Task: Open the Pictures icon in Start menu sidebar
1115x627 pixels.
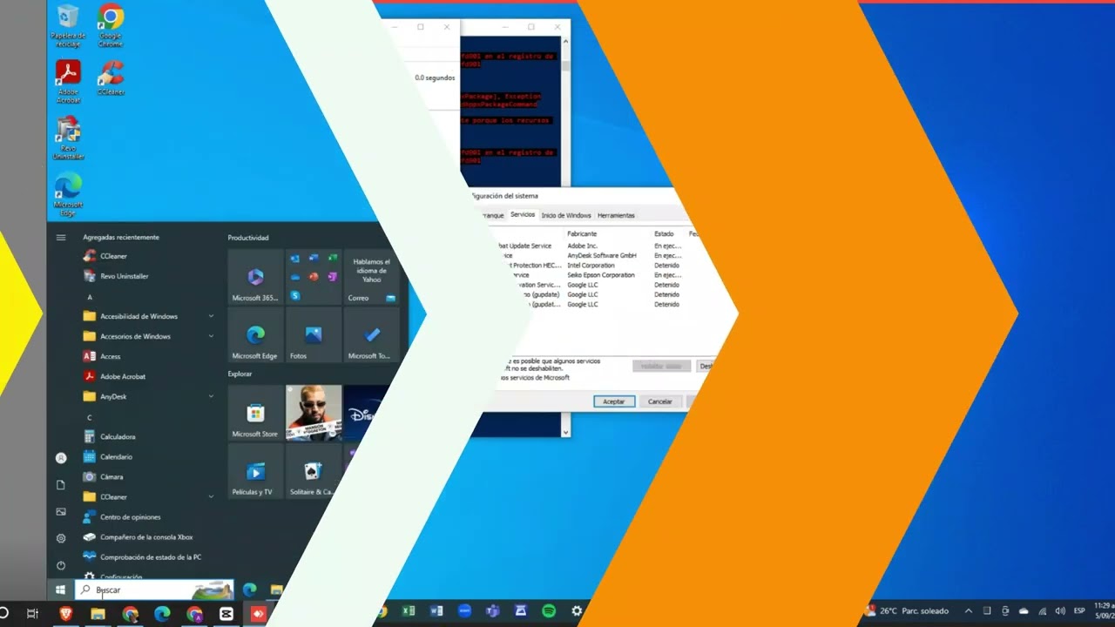Action: [61, 511]
